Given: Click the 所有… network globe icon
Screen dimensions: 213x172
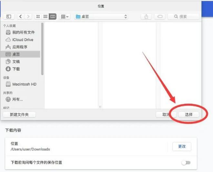Looking at the screenshot, I should [8, 99].
